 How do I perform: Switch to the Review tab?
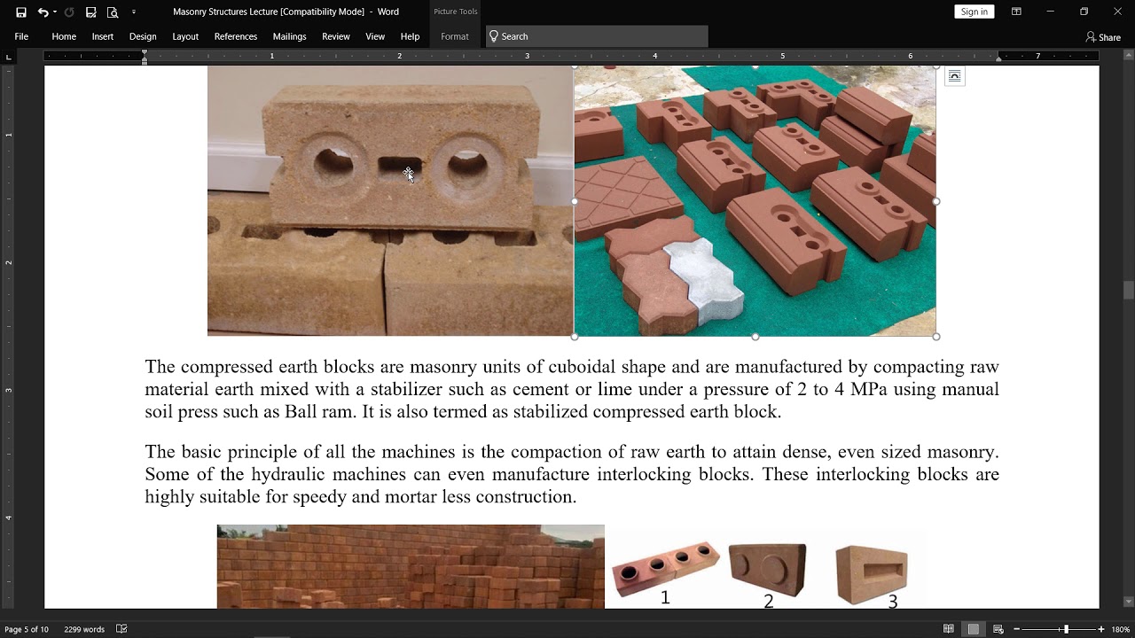tap(336, 36)
